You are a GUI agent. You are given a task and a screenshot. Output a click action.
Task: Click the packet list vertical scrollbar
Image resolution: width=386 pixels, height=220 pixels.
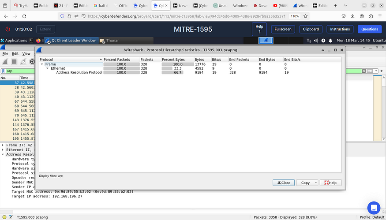pos(384,108)
